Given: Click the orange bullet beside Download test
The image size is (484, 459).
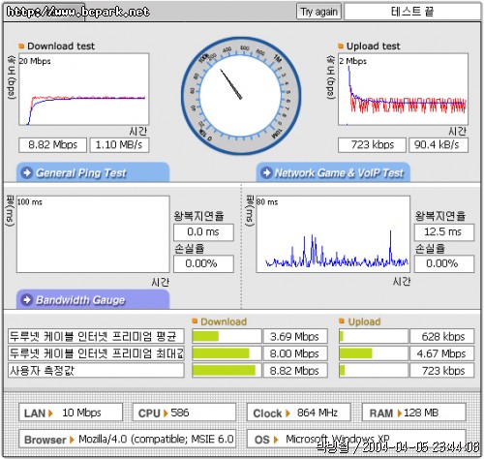Looking at the screenshot, I should (21, 46).
